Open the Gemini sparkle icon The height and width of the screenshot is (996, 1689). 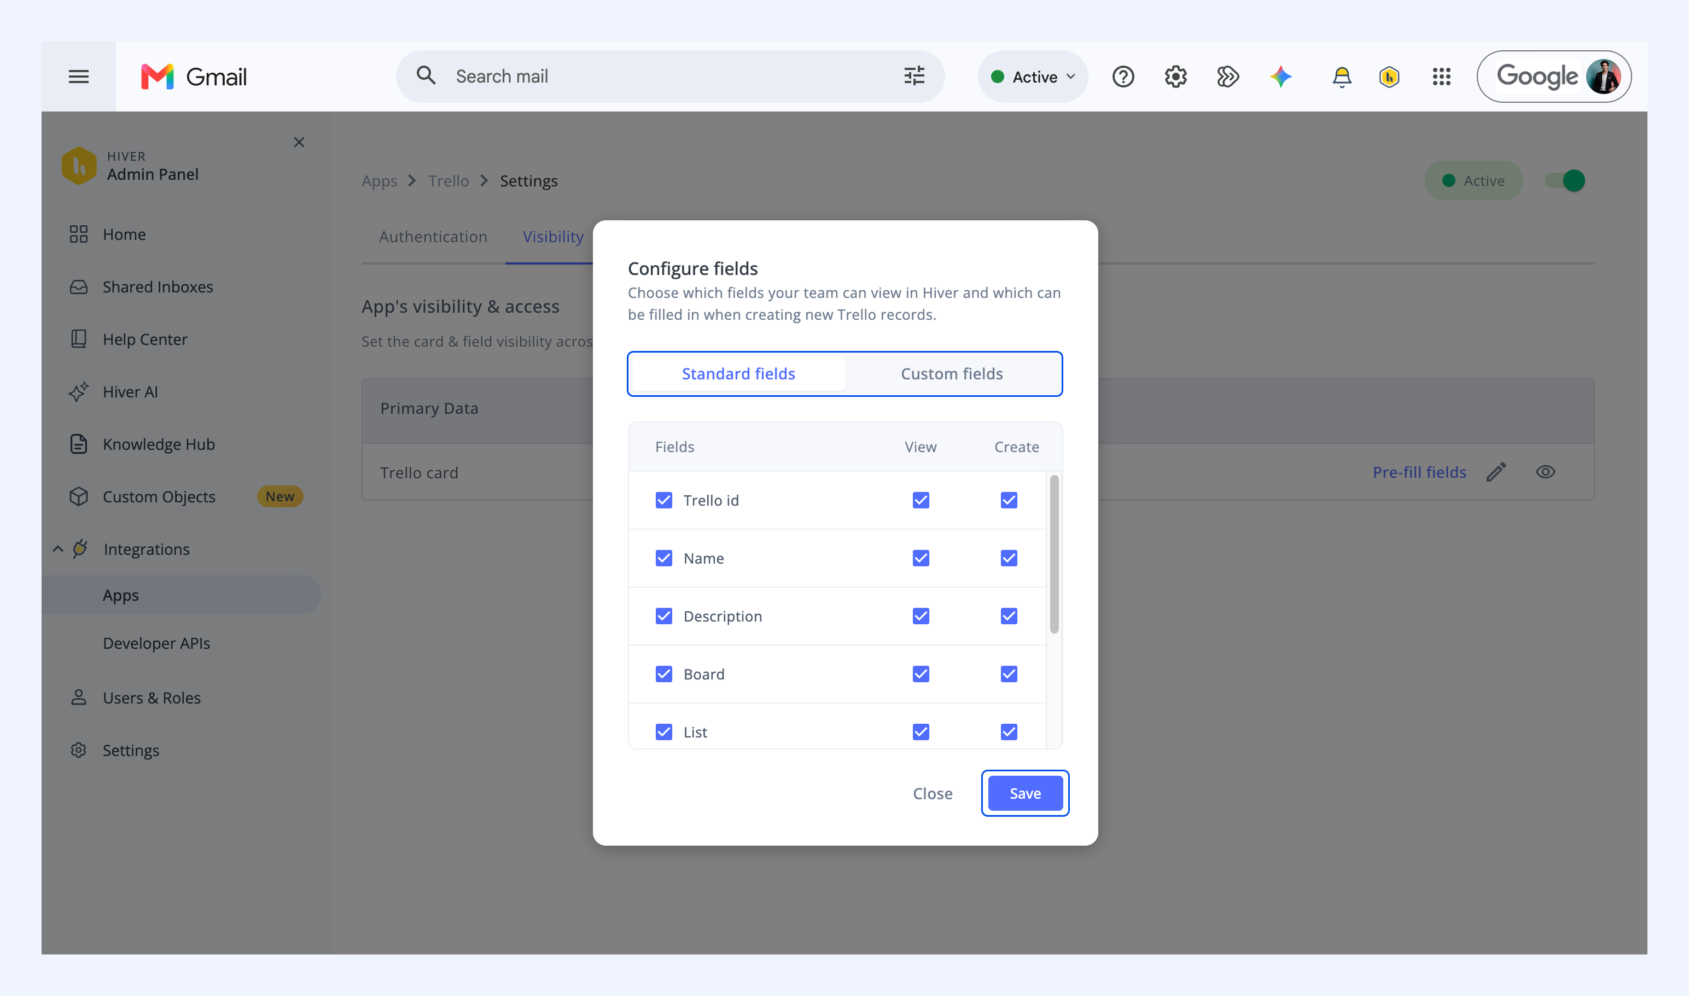[x=1280, y=77]
